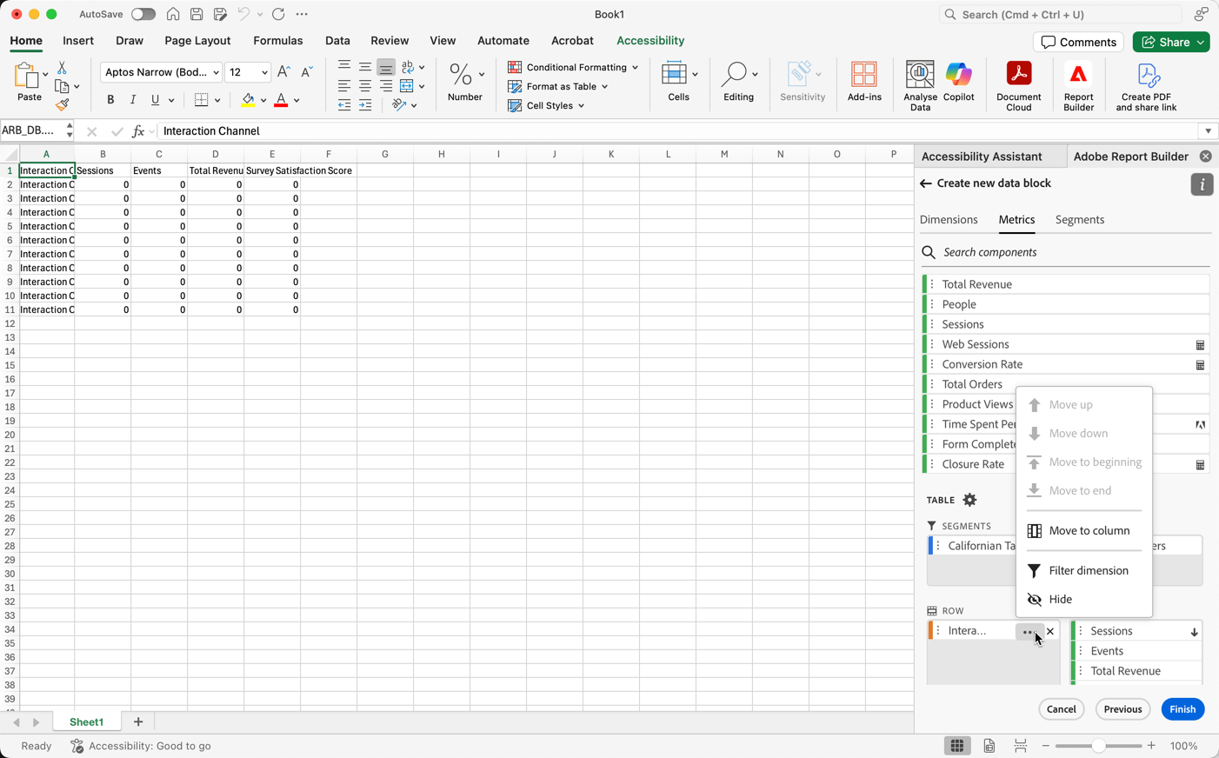
Task: Remove the Intera... row item with X
Action: click(1050, 632)
